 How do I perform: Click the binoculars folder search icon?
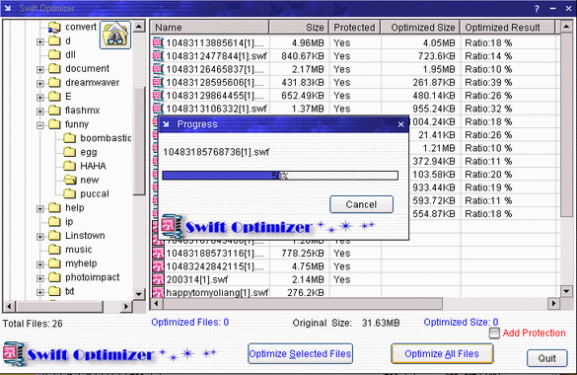pos(115,35)
